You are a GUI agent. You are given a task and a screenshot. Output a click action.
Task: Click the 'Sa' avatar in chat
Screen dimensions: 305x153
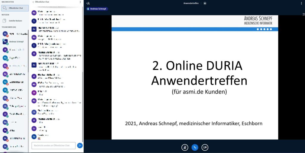34,137
